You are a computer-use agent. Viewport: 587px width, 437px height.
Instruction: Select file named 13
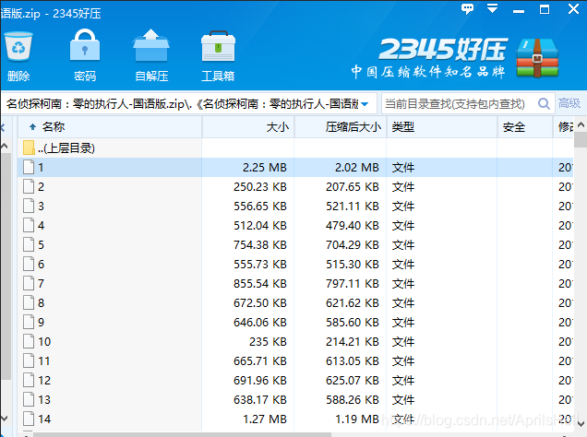(44, 400)
